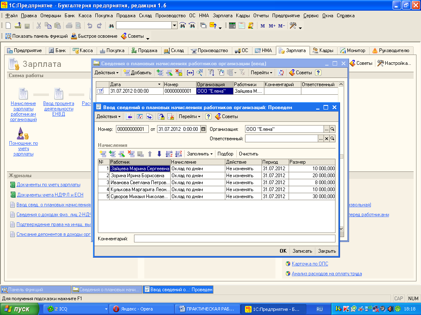Open the Сервис menu
The image size is (421, 315).
[311, 16]
